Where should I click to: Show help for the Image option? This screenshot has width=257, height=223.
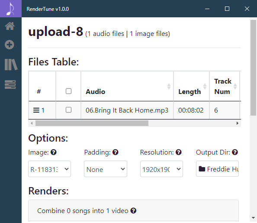click(x=53, y=152)
